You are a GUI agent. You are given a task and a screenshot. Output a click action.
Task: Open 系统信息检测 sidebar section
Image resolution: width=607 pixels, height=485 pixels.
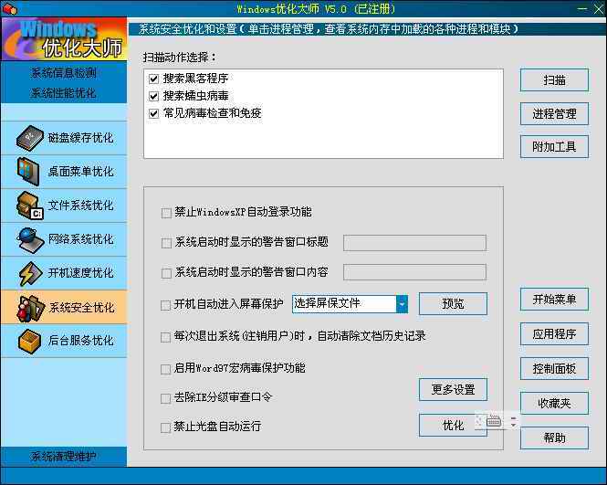(x=64, y=73)
